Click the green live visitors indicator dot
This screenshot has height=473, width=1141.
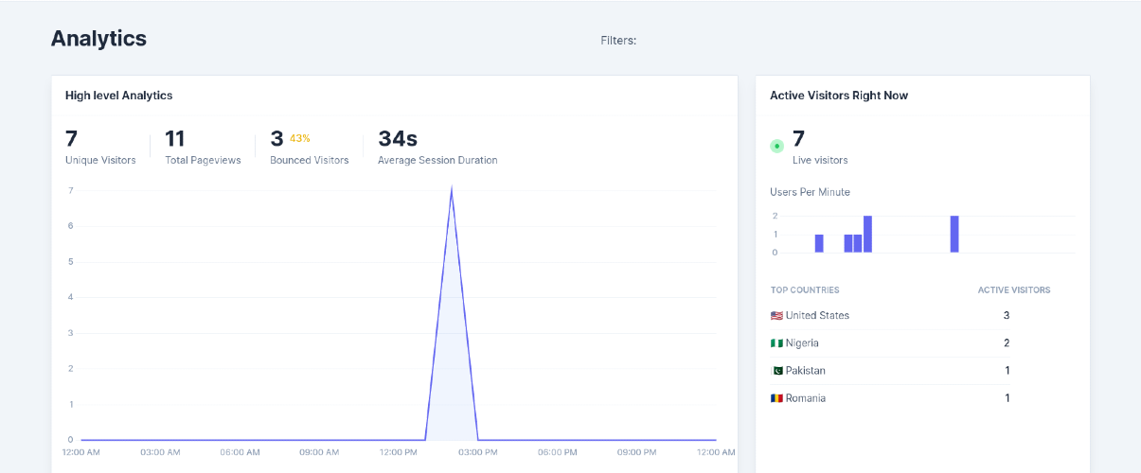tap(777, 146)
